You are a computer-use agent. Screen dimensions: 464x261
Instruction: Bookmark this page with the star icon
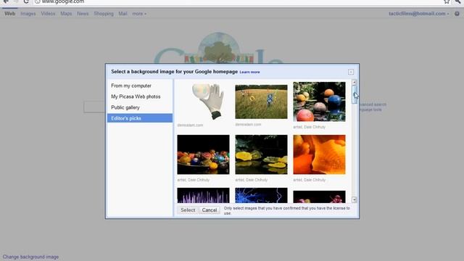click(447, 1)
